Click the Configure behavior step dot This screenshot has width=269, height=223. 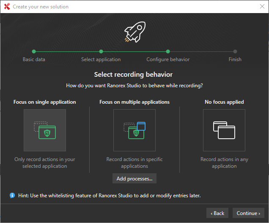(x=168, y=51)
